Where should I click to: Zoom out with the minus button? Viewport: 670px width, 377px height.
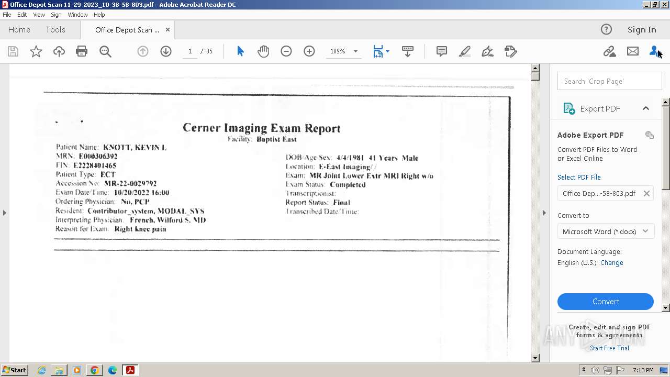coord(286,51)
